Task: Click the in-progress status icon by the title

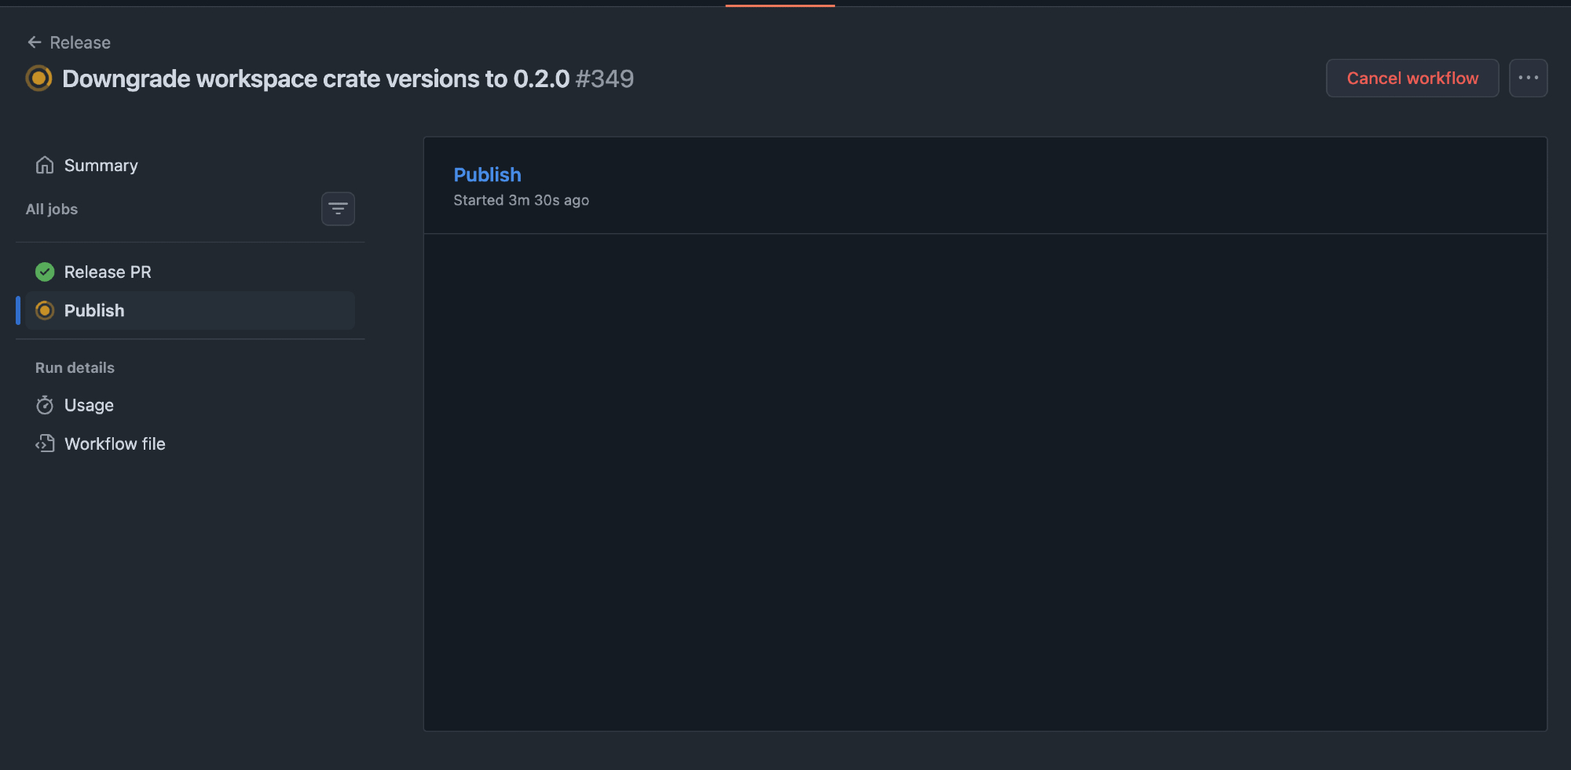Action: [38, 78]
